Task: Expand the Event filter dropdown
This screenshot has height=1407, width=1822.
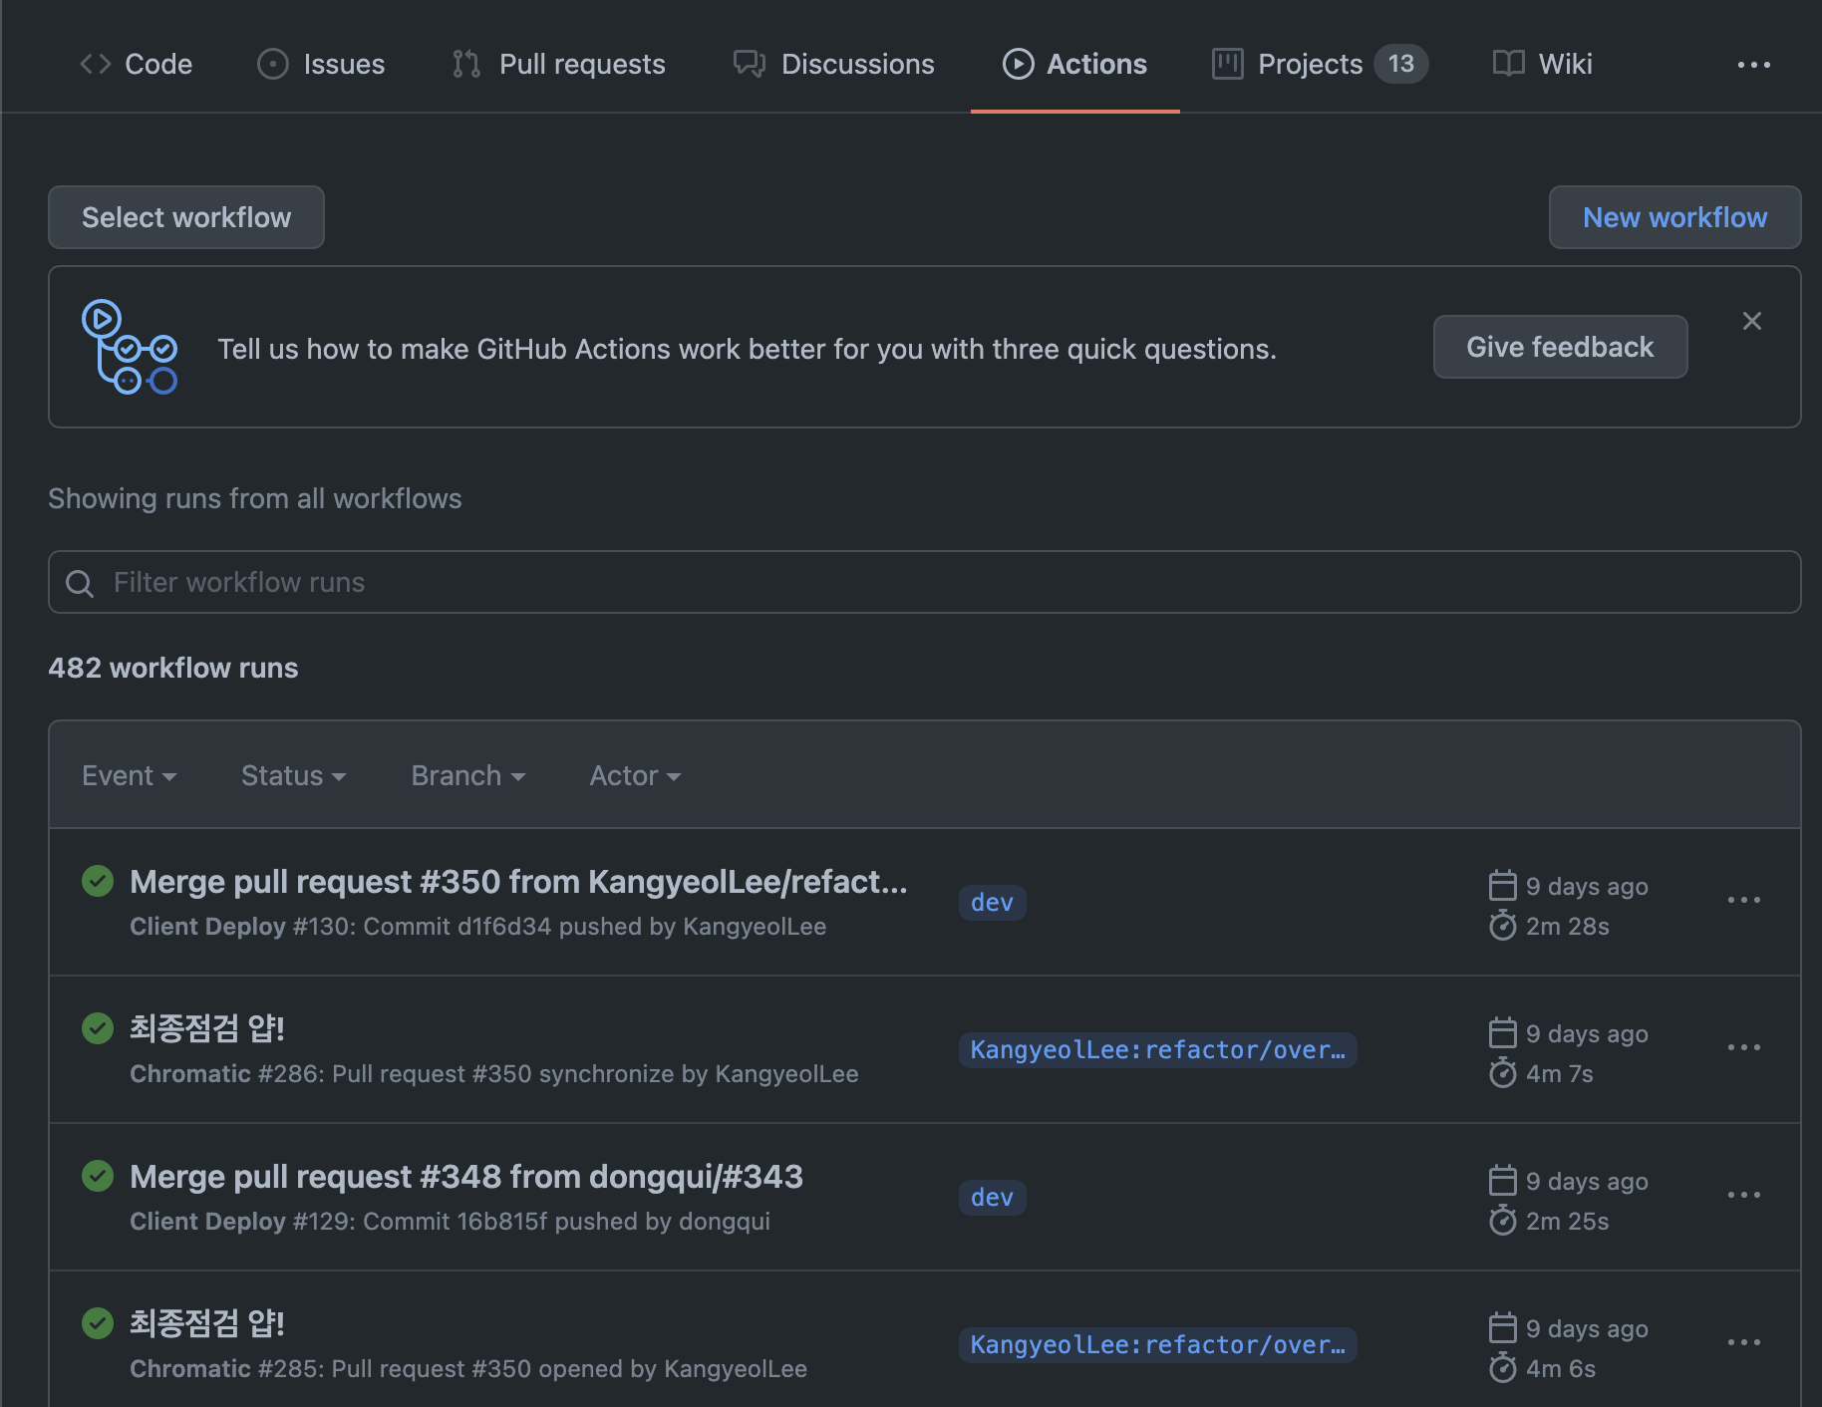Action: [x=130, y=775]
